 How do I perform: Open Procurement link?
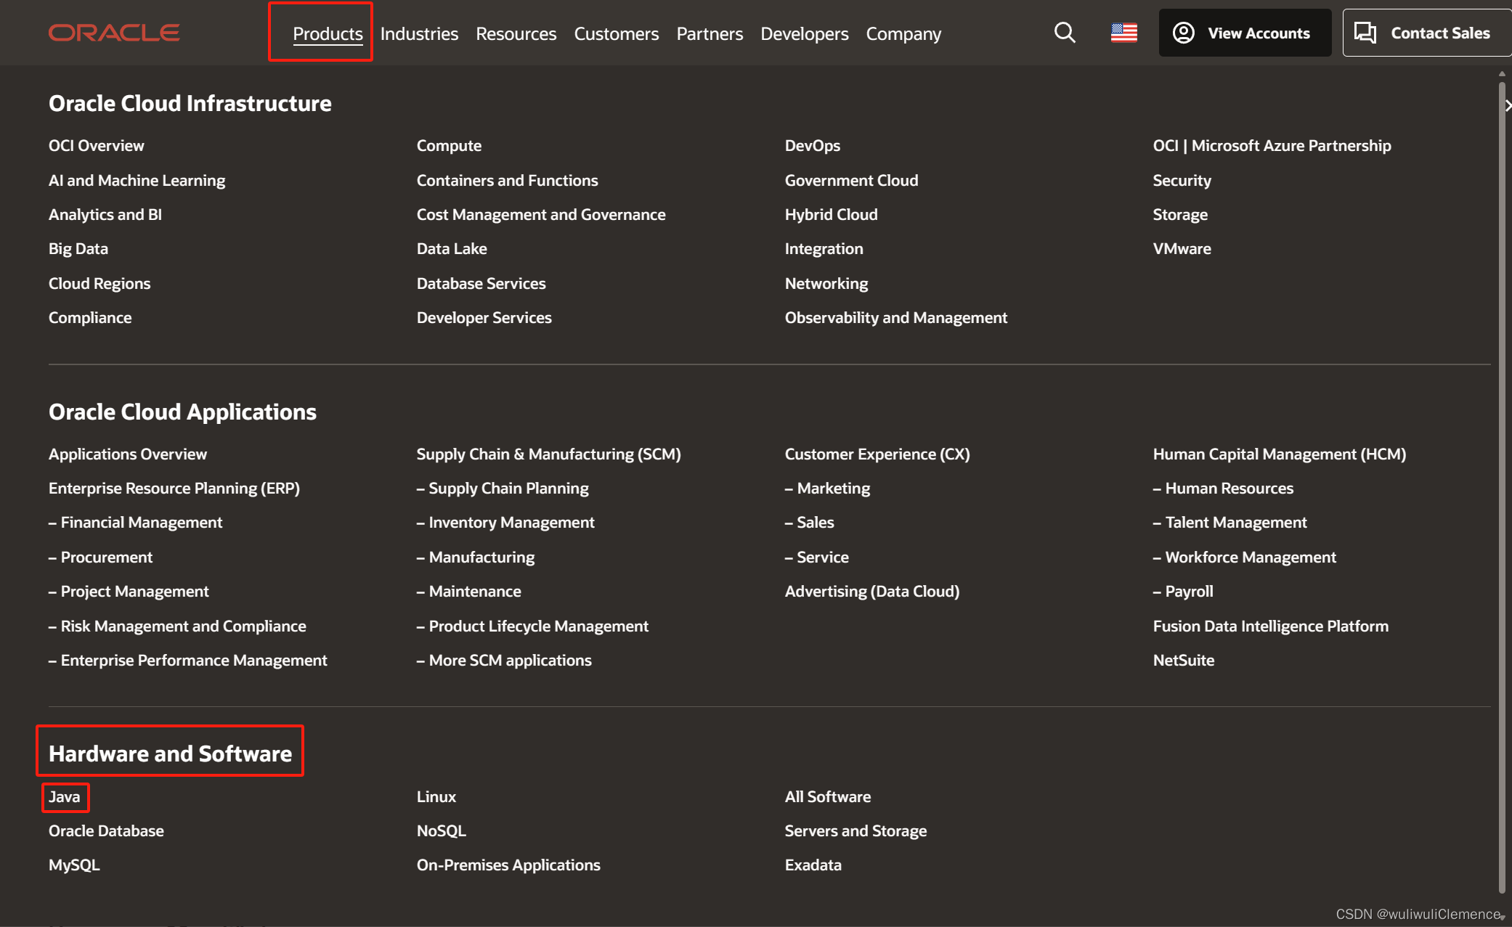tap(100, 557)
